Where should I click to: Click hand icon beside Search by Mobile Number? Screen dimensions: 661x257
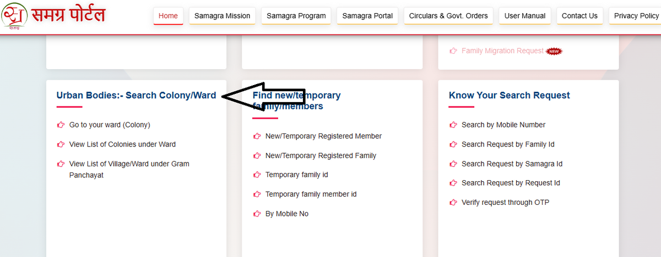coord(453,125)
